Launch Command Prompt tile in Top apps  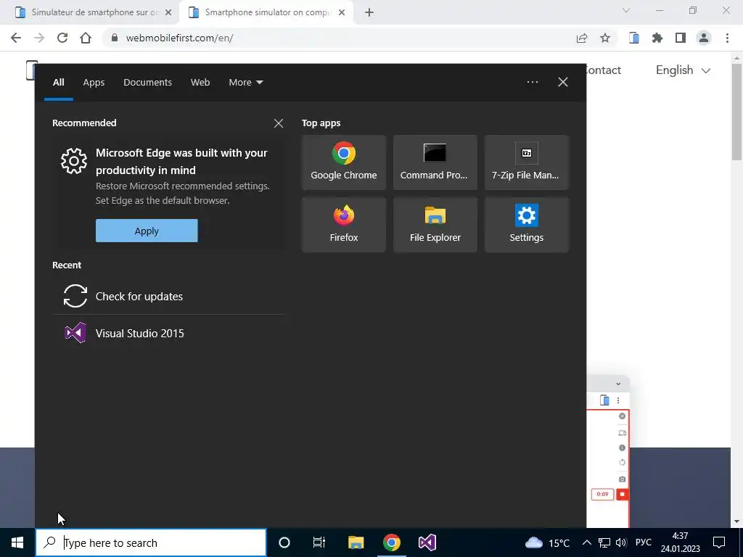pyautogui.click(x=435, y=162)
